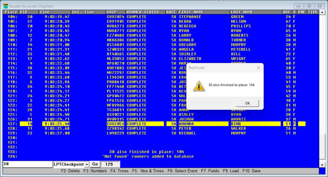Click the 'Not found' runners added message
This screenshot has height=177, width=328.
148,156
